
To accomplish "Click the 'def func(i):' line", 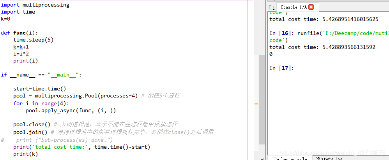I will pos(19,33).
